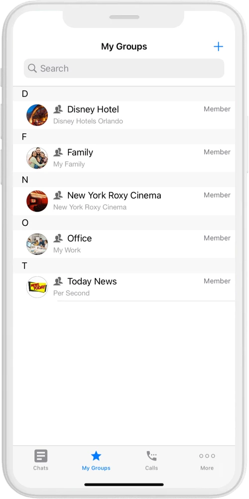Click the gray New York Roxy Cinema subtitle
The image size is (249, 499).
pos(90,207)
